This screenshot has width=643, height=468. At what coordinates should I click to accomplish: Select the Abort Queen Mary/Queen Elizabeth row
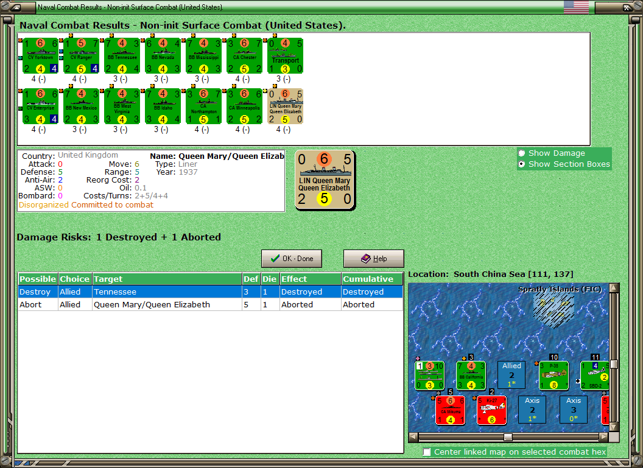coord(210,304)
